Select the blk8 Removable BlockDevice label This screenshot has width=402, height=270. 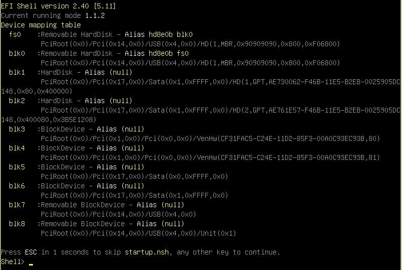pyautogui.click(x=17, y=224)
